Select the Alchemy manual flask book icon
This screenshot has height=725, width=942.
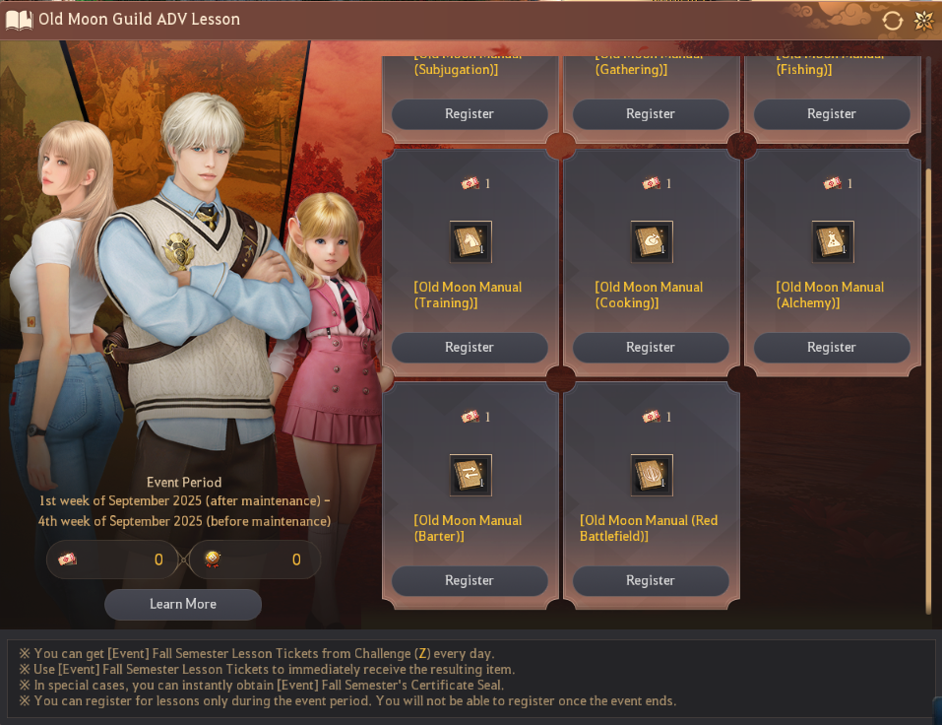[x=833, y=241]
